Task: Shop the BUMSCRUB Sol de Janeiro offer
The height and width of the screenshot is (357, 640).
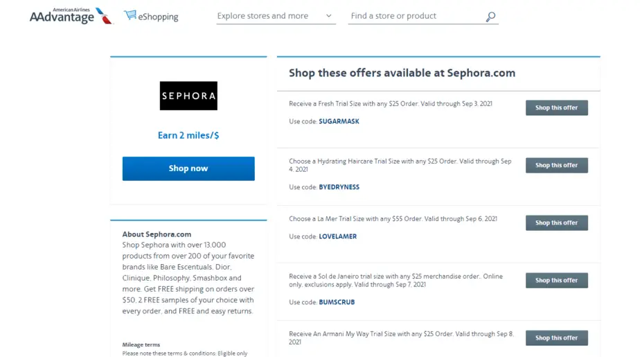Action: (x=557, y=281)
